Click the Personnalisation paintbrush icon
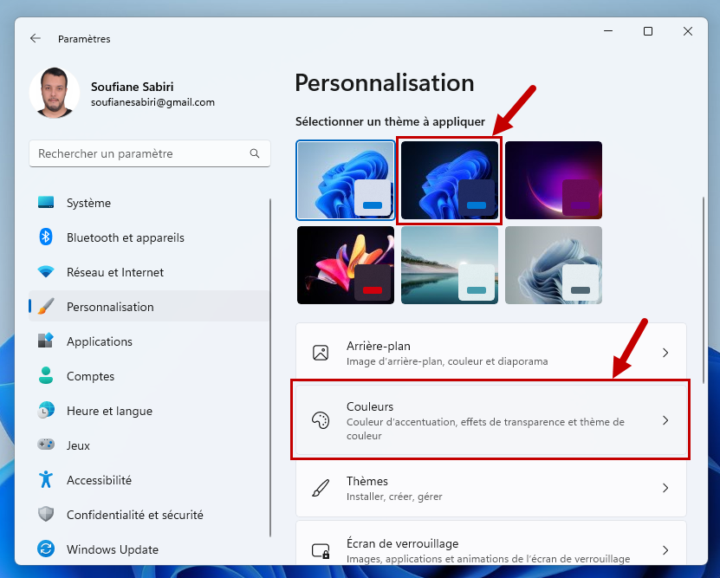720x578 pixels. coord(46,306)
